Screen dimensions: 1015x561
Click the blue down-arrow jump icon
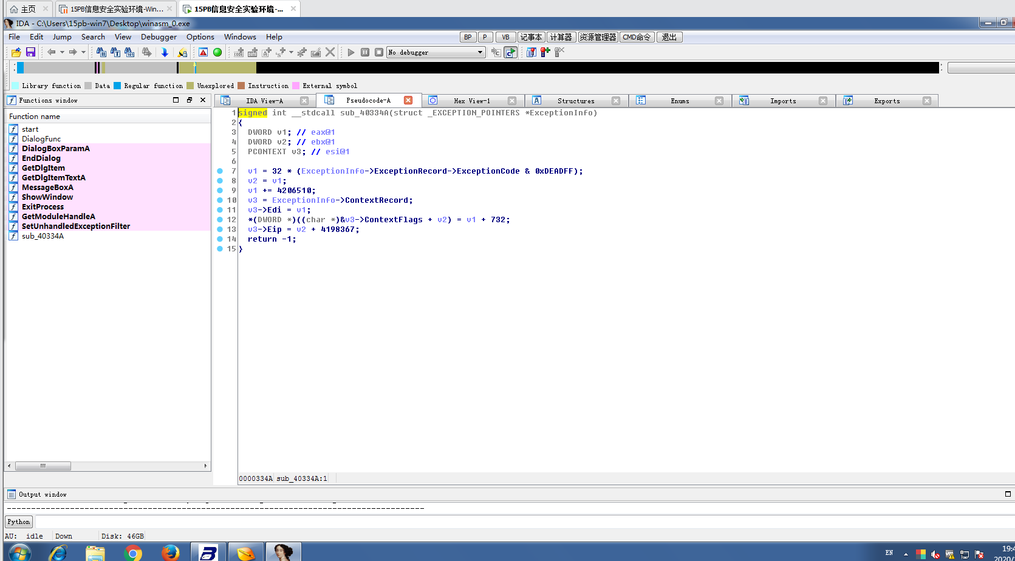click(x=165, y=52)
